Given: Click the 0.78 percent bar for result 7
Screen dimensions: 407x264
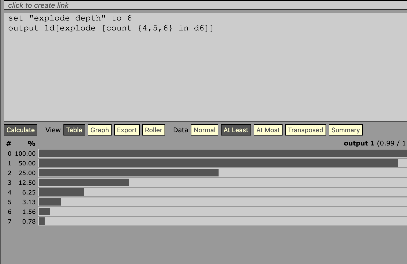Looking at the screenshot, I should pos(42,221).
